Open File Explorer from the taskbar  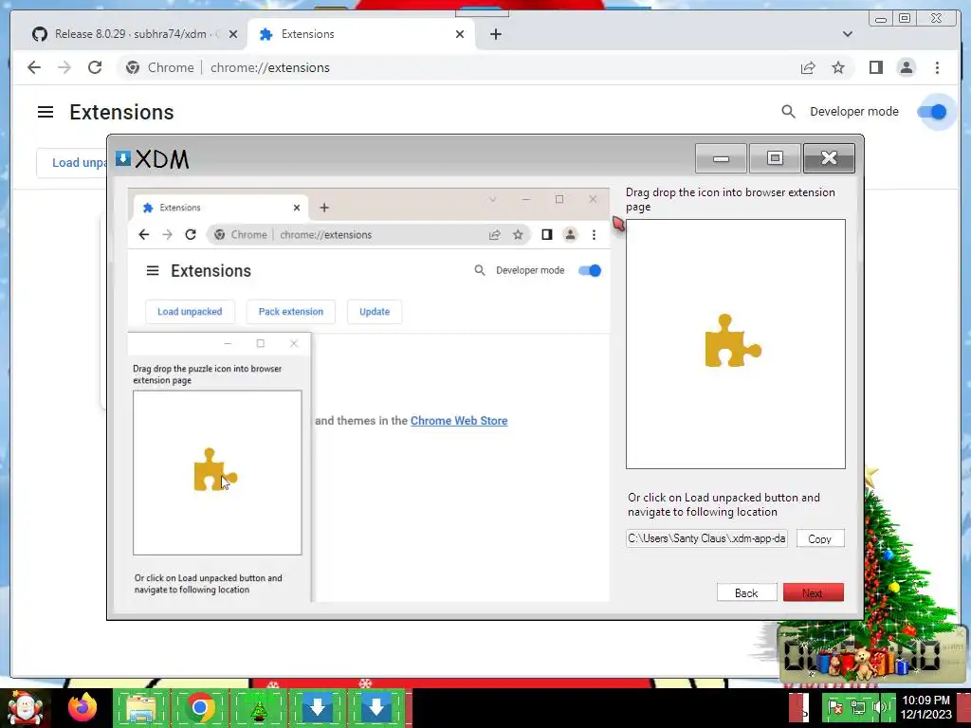pyautogui.click(x=141, y=707)
